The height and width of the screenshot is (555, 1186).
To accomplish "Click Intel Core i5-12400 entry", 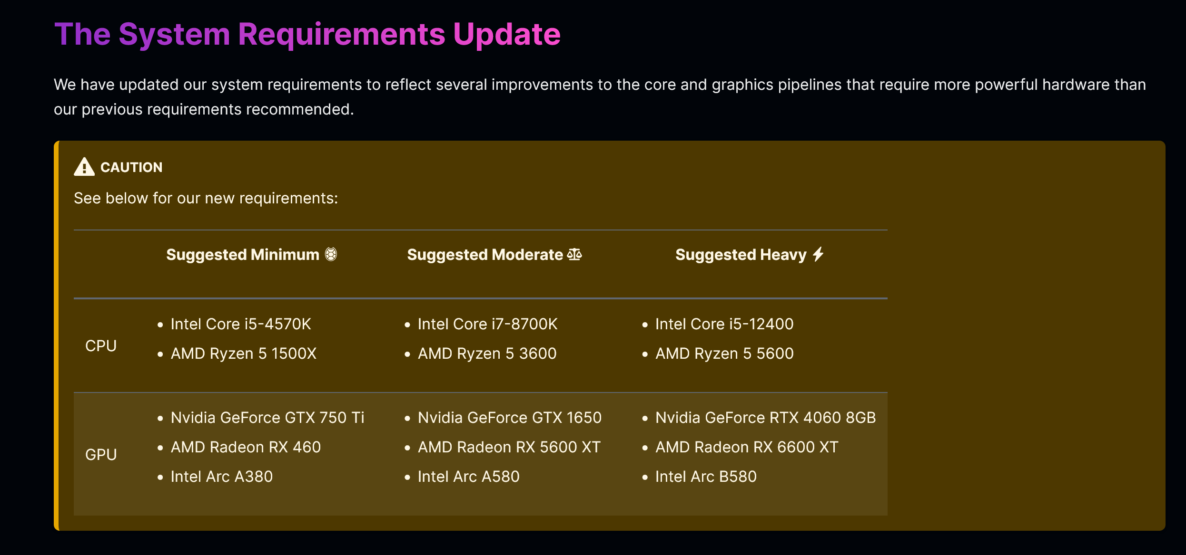I will click(x=724, y=324).
